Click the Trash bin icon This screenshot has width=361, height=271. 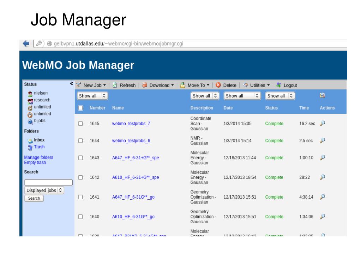coord(30,148)
